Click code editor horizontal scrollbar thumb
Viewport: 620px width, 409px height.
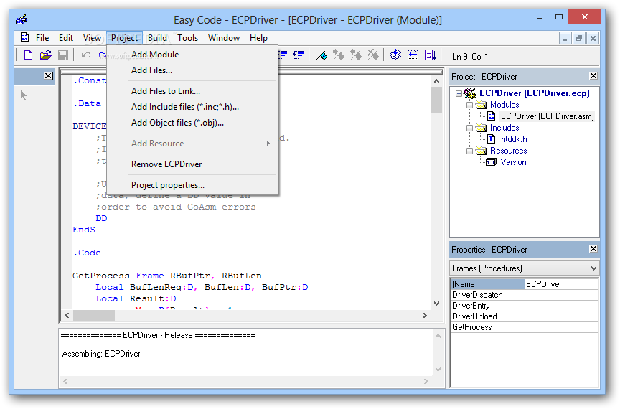click(x=94, y=315)
